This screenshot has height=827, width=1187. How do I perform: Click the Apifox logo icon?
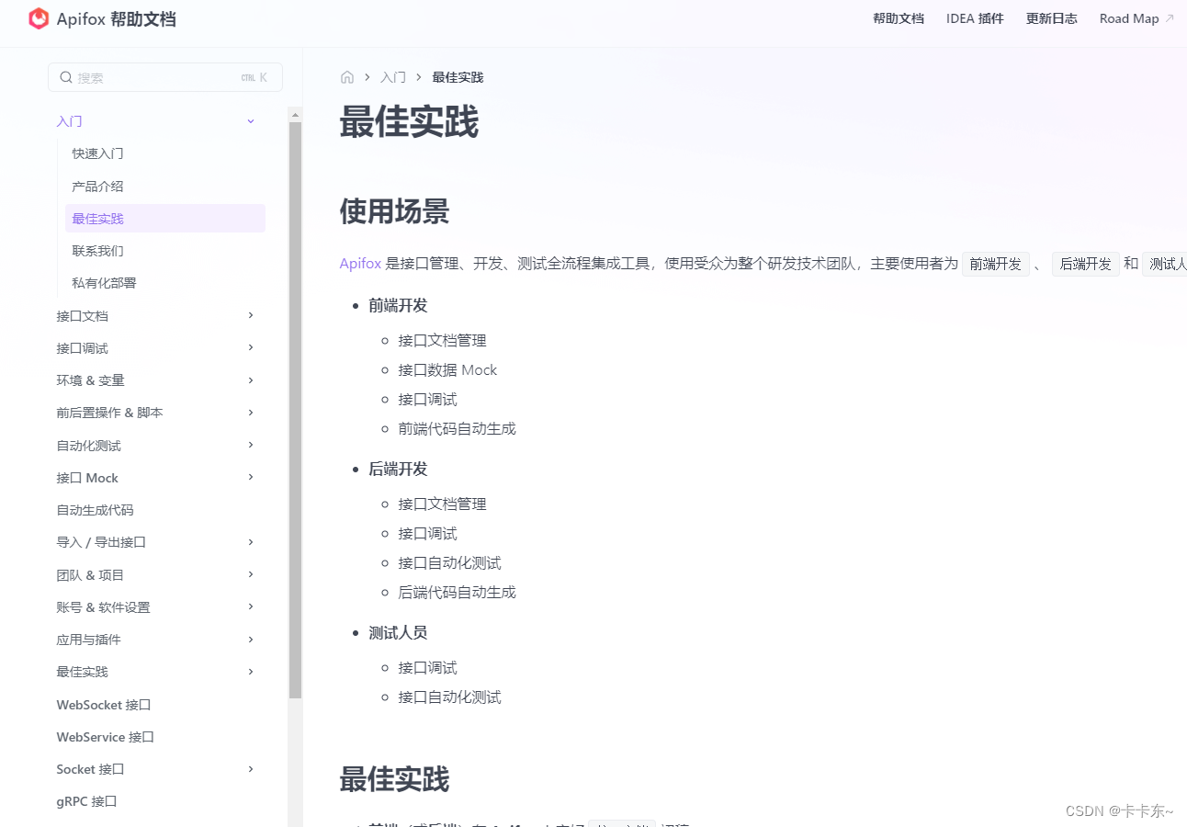point(39,18)
